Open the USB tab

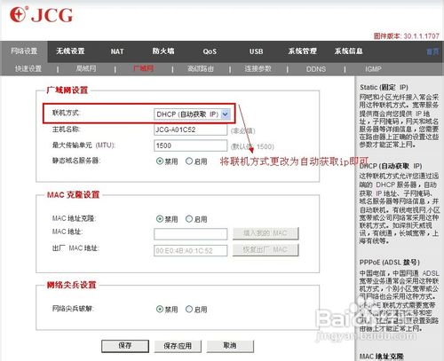tap(256, 51)
